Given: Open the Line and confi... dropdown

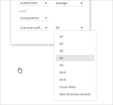Looking at the screenshot, I should click(34, 28).
